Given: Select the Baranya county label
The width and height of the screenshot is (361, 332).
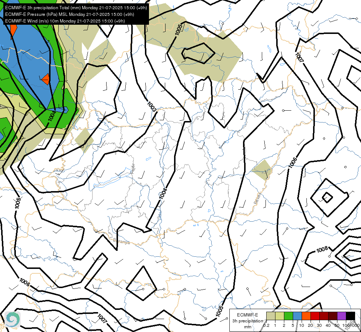Looking at the screenshot, I should [x=121, y=241].
